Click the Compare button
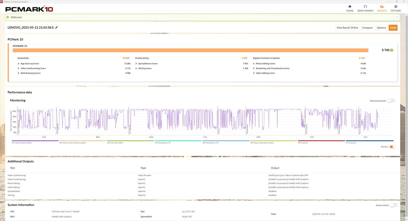 367,28
